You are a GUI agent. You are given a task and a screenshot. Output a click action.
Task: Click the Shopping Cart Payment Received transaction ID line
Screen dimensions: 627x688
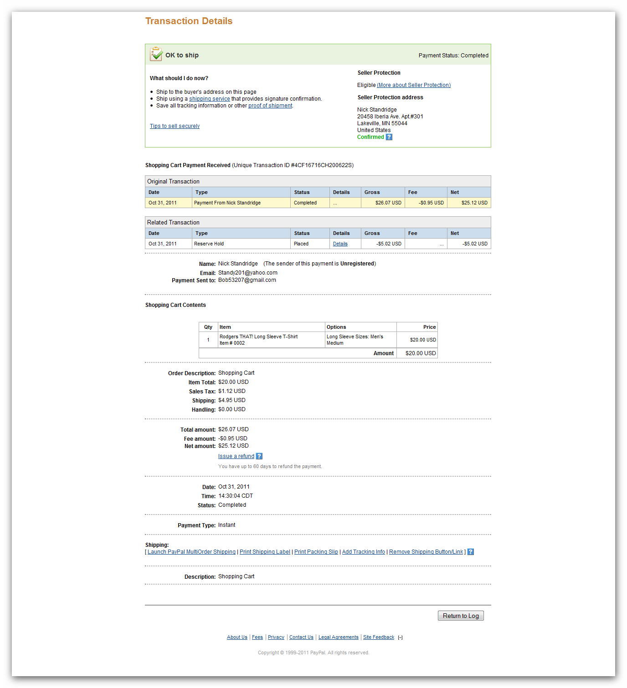tap(249, 165)
